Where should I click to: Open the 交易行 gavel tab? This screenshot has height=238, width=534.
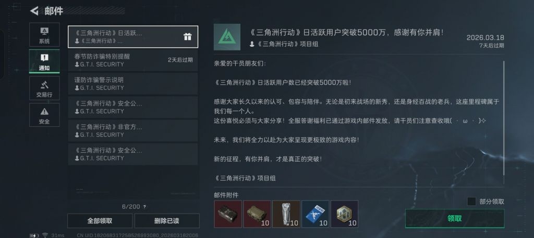[x=44, y=88]
